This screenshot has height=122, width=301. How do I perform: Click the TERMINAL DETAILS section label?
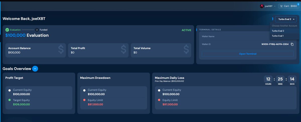(x=210, y=30)
